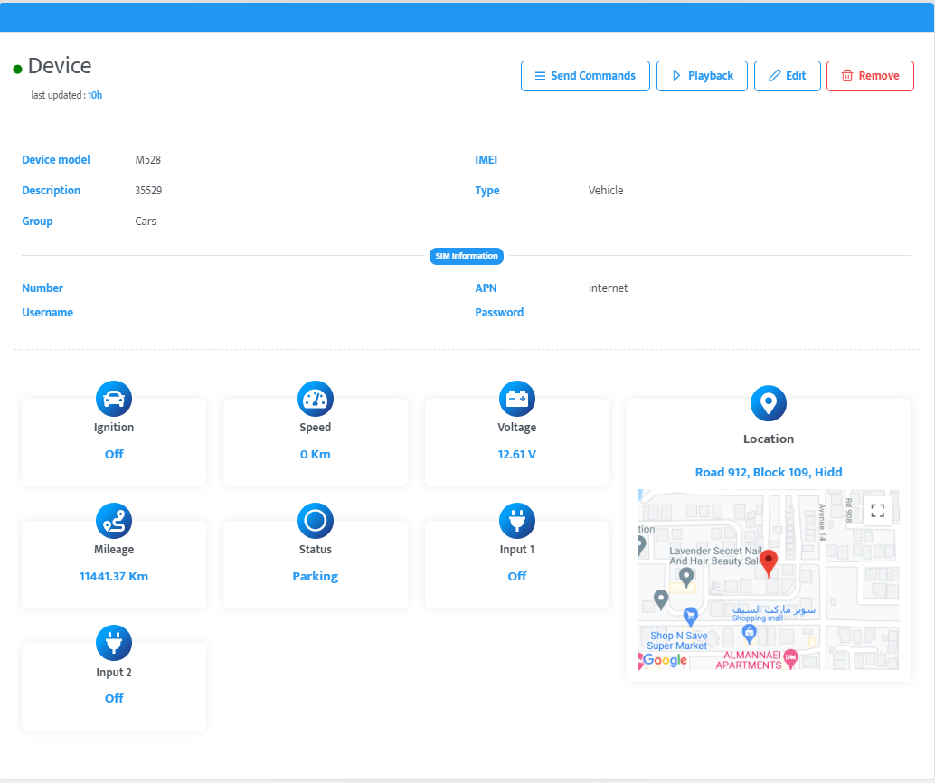Viewport: 935px width, 783px height.
Task: Click the Voltage battery icon
Action: click(517, 399)
